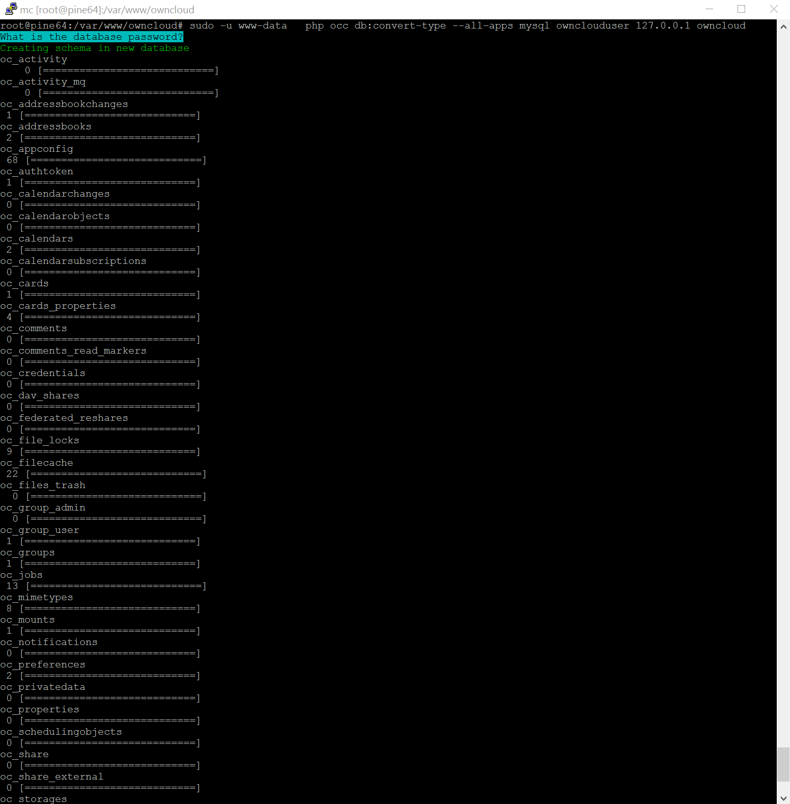Minimize the terminal window
This screenshot has width=790, height=804.
pos(709,9)
